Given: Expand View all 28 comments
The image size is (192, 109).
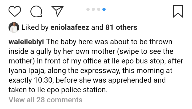Looking at the screenshot, I should [x=46, y=100].
